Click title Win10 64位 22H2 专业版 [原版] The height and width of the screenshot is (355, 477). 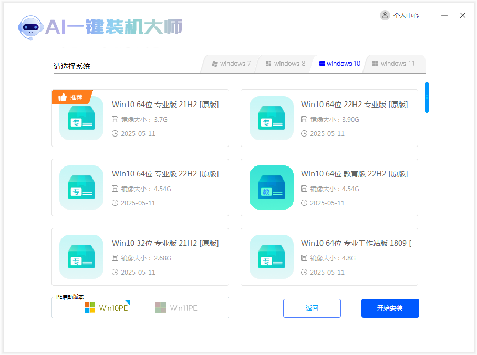(x=355, y=105)
